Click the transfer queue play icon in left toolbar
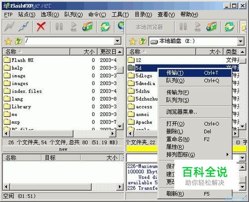The image size is (249, 202). click(x=74, y=26)
